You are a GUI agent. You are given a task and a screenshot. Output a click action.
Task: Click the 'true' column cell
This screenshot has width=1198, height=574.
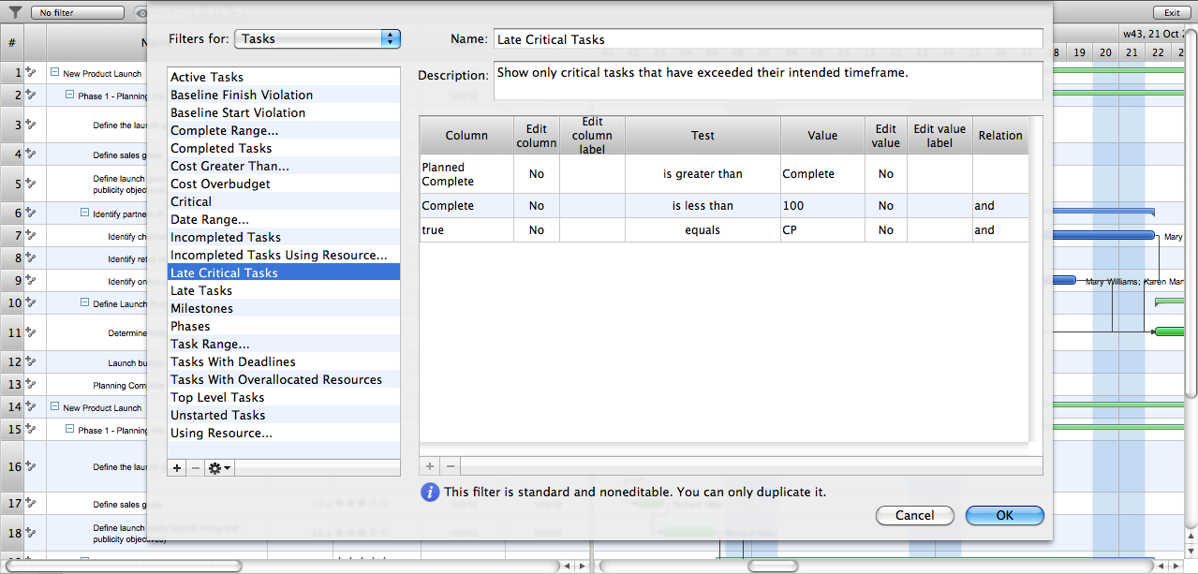[x=466, y=230]
